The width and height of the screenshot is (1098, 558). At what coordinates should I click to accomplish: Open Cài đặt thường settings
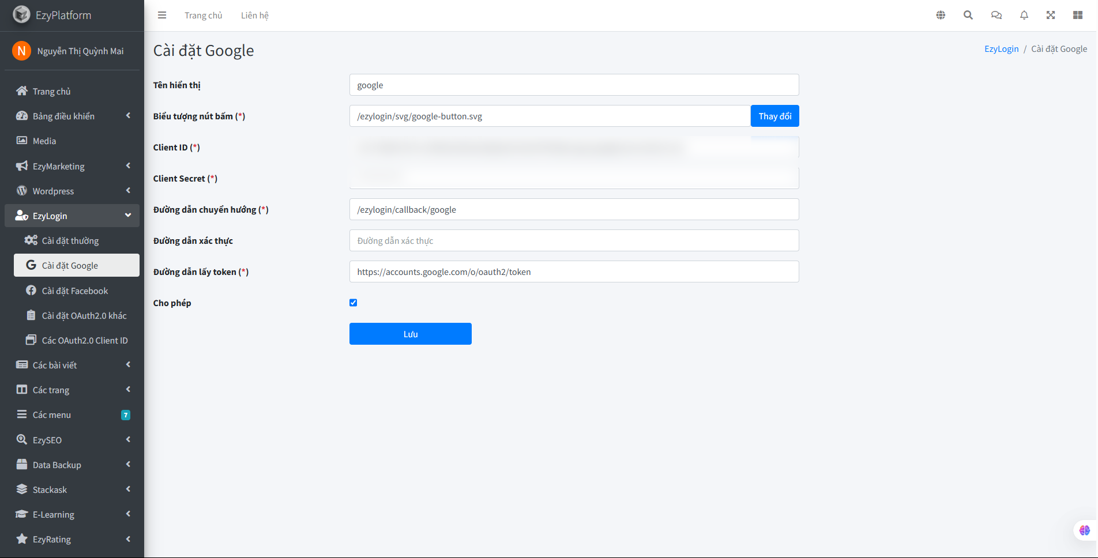[77, 240]
